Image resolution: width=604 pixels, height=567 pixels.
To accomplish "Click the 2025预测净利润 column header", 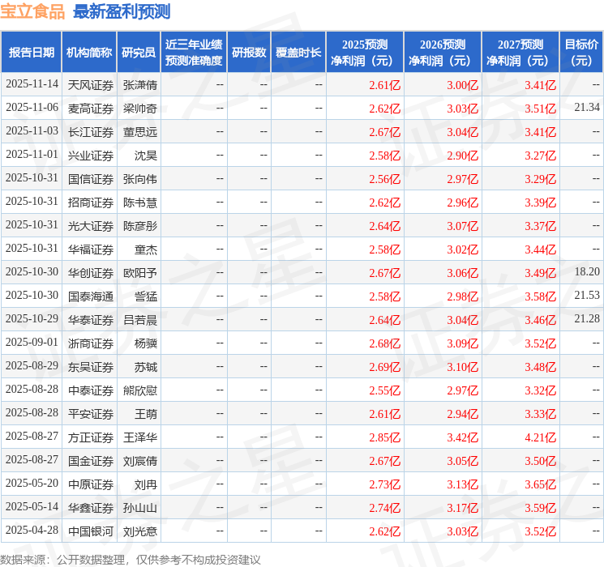I will point(365,53).
